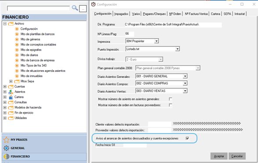Click the GENERAL gear icon
The width and height of the screenshot is (258, 163).
pyautogui.click(x=7, y=148)
